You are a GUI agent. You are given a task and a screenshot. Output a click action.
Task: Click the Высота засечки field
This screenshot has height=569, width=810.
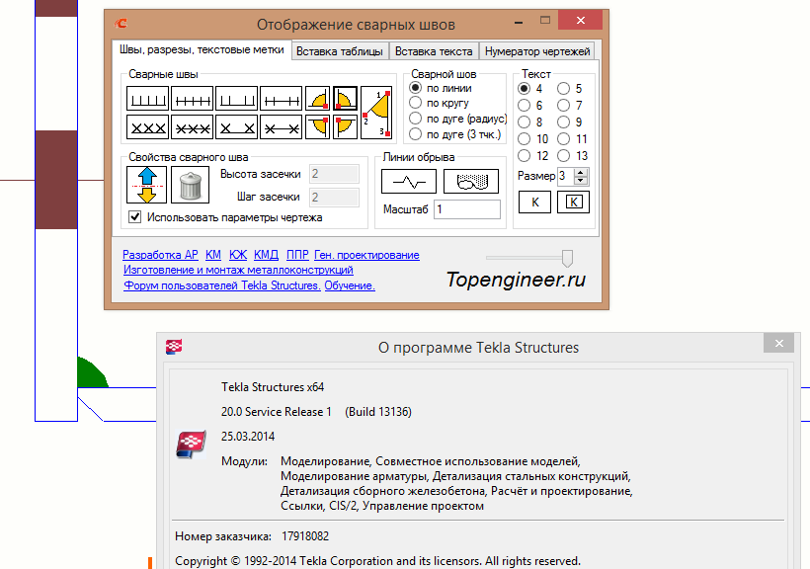click(334, 174)
